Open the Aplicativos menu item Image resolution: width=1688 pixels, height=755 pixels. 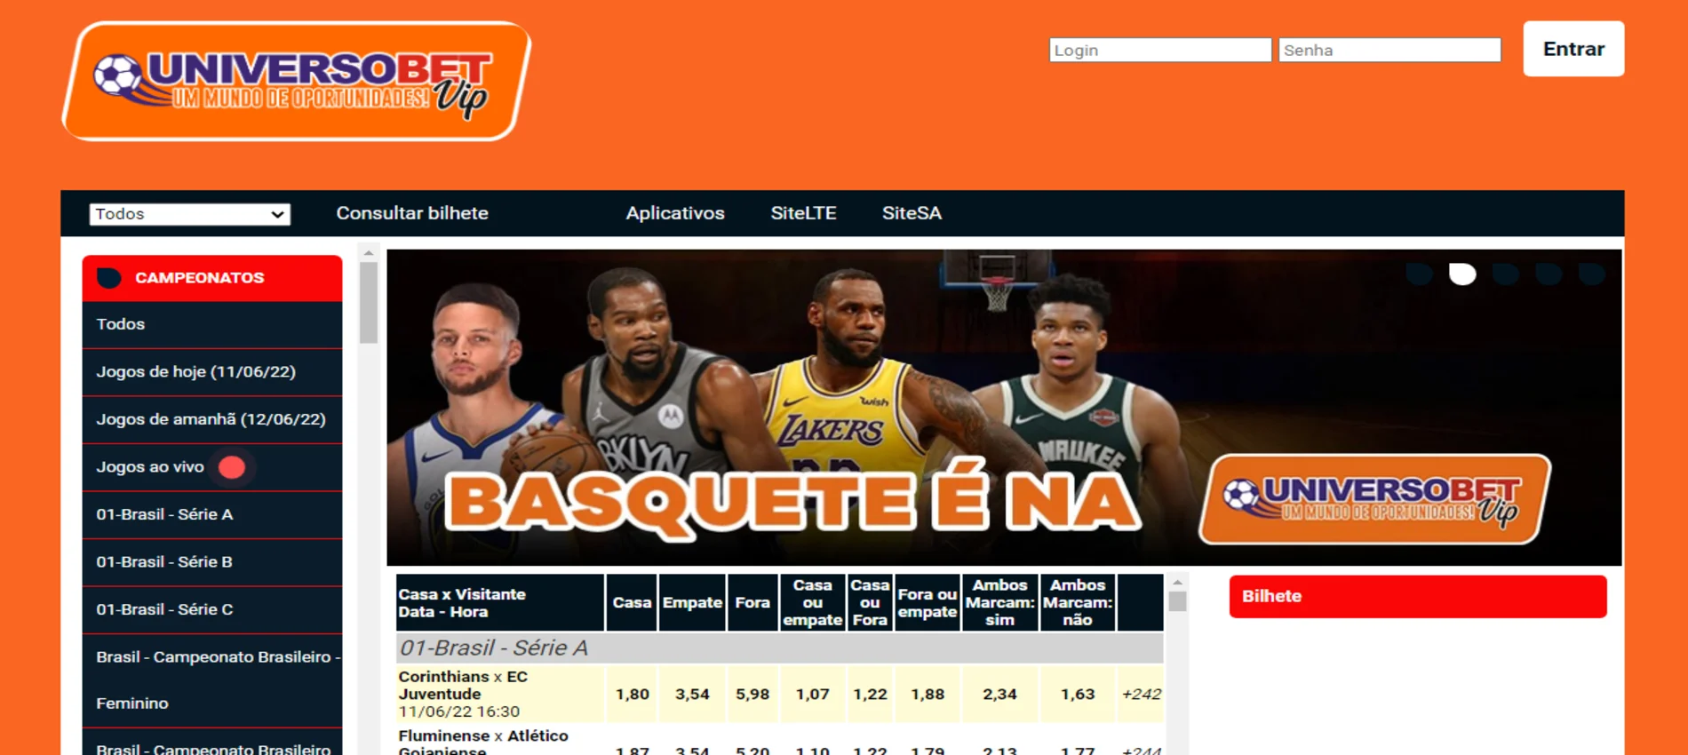675,213
